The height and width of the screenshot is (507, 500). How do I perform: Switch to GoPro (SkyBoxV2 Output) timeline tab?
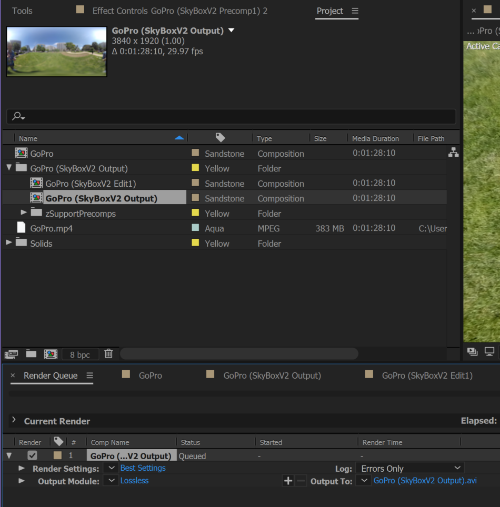[272, 376]
